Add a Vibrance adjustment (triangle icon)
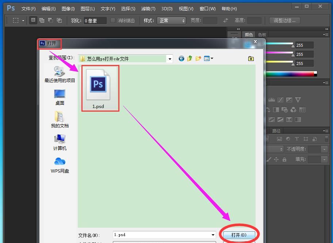333x243 pixels. coord(298,100)
